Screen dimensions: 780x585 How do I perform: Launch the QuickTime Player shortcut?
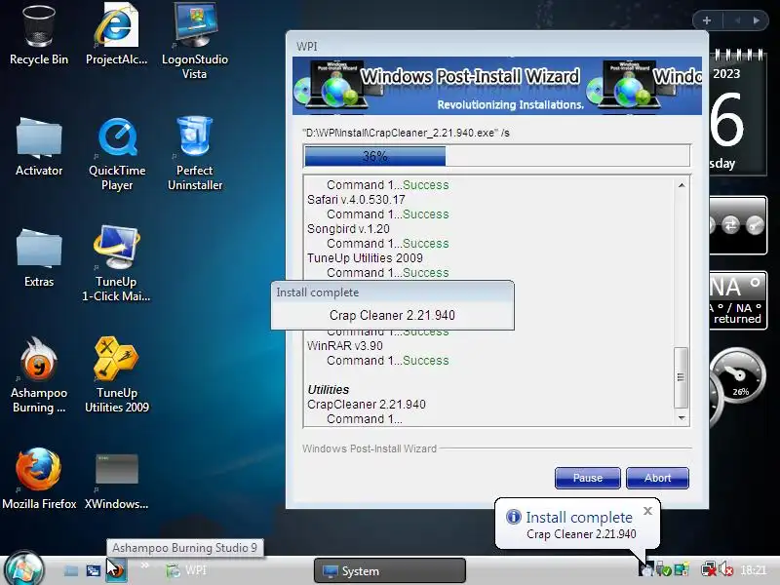(x=117, y=153)
